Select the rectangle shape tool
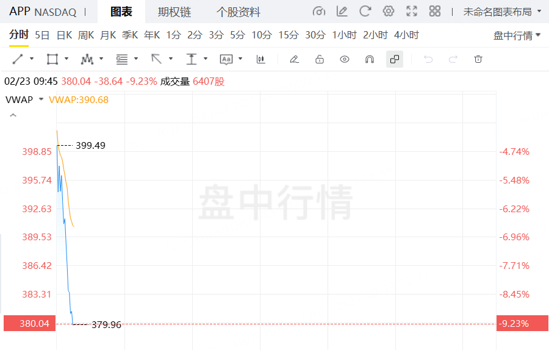This screenshot has width=549, height=350. click(52, 59)
